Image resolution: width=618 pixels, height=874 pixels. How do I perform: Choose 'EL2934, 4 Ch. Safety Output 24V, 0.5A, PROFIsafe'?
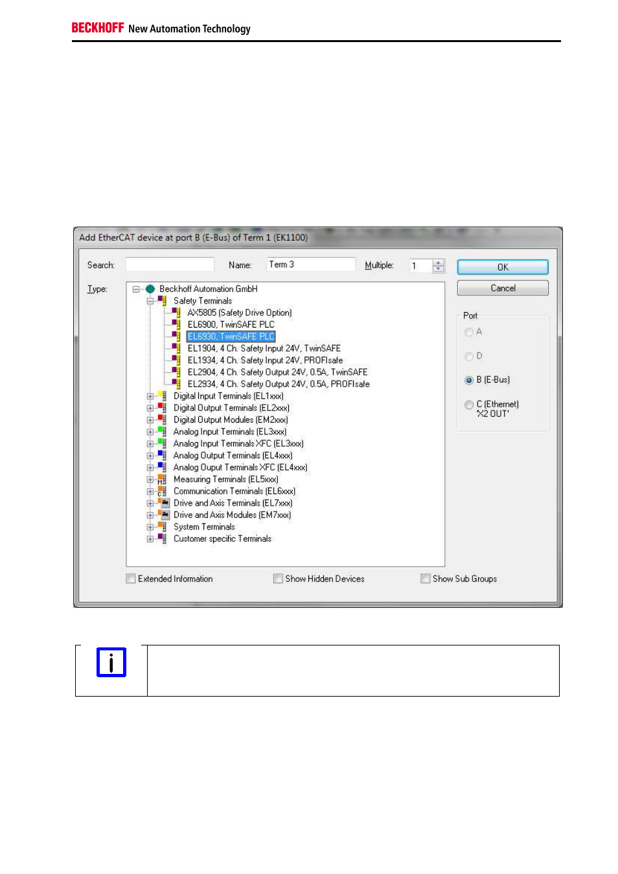pyautogui.click(x=279, y=384)
